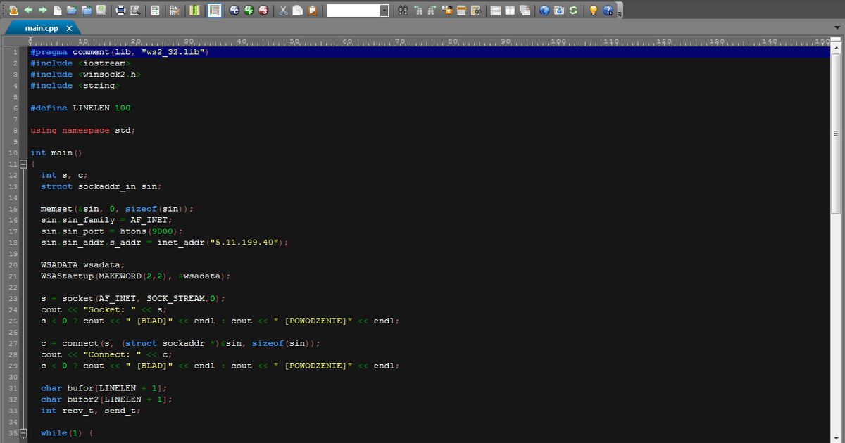Launch UltraCompare with the UC icon
The image size is (845, 443).
(234, 11)
